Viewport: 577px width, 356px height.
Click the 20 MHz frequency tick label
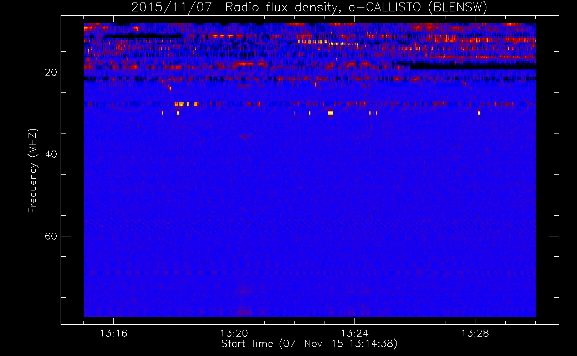point(51,72)
